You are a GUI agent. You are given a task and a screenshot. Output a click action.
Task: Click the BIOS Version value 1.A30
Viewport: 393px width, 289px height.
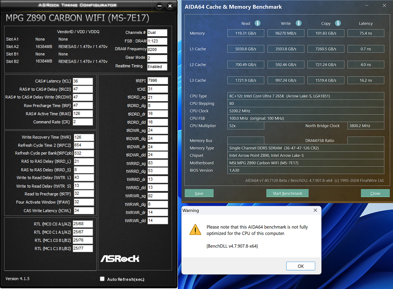pyautogui.click(x=306, y=170)
